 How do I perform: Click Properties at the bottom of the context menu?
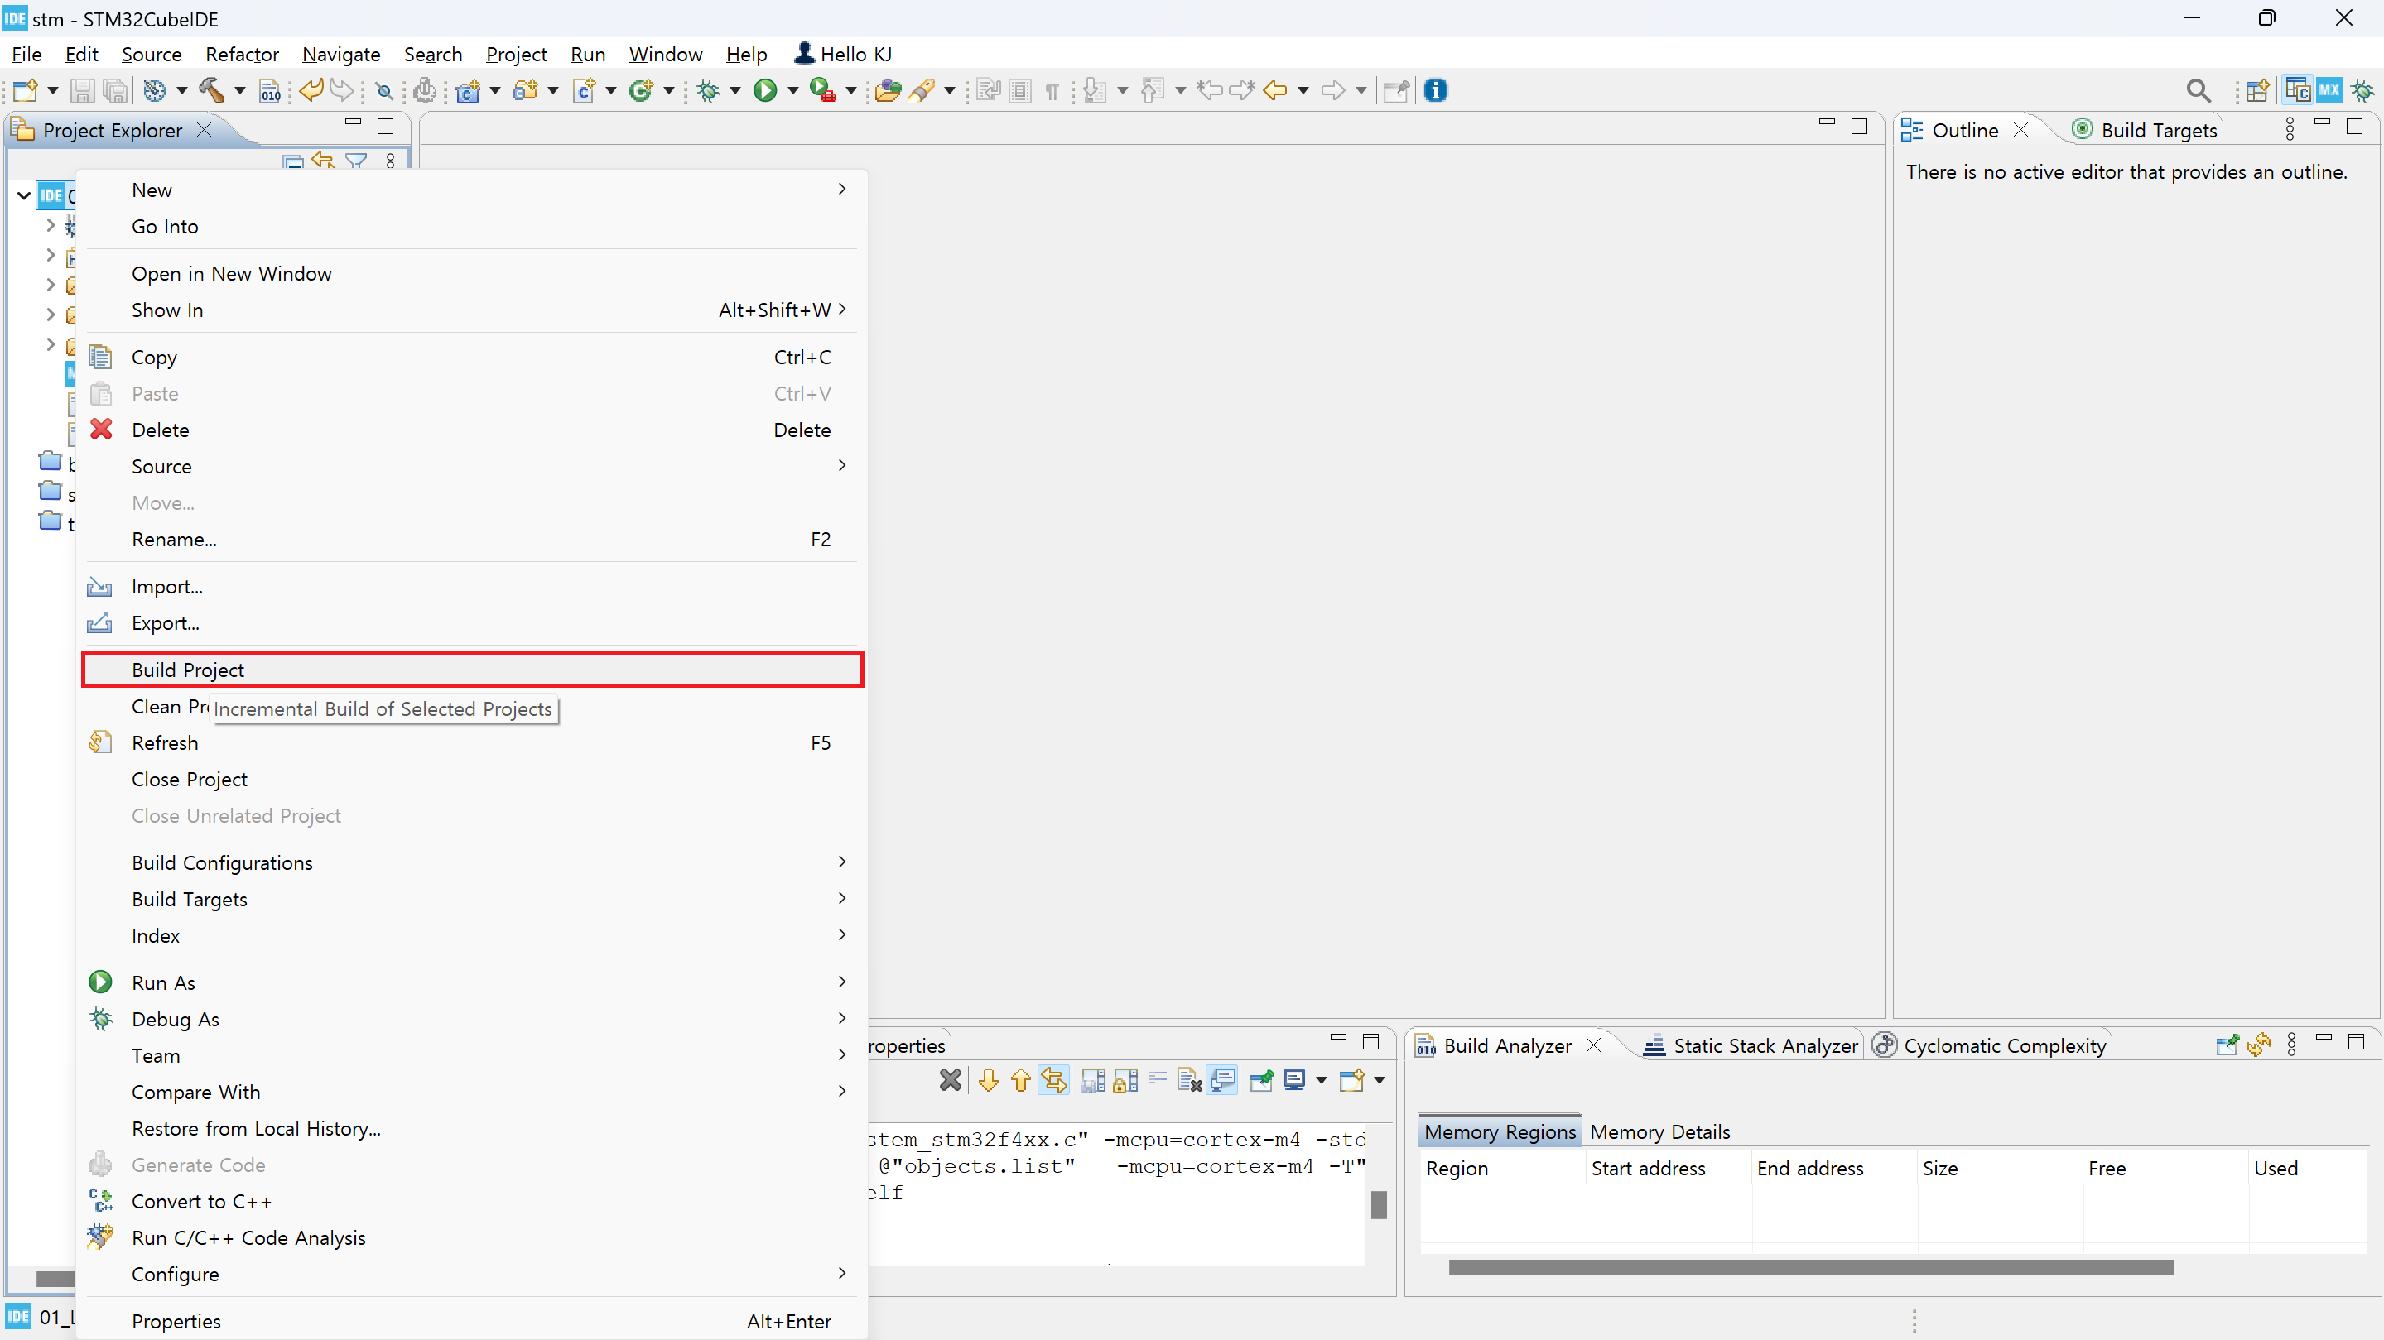[176, 1322]
